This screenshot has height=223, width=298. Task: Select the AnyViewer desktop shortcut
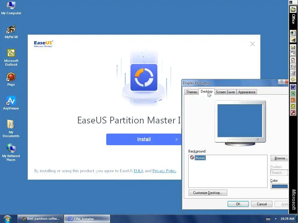pos(11,103)
